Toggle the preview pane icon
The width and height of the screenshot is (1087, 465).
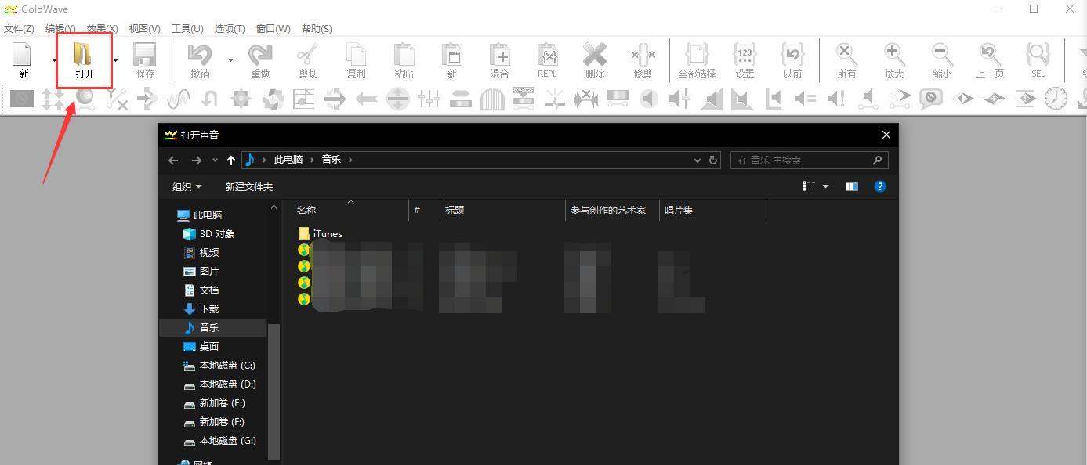point(851,186)
